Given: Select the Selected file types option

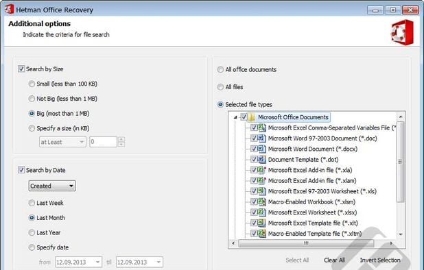Looking at the screenshot, I should 220,104.
